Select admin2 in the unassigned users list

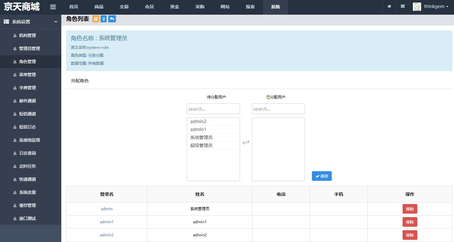(x=213, y=121)
